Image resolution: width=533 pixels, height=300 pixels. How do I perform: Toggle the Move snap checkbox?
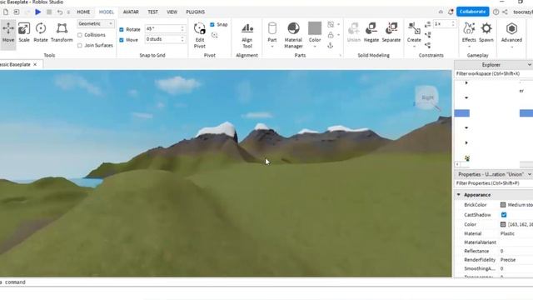click(x=122, y=40)
